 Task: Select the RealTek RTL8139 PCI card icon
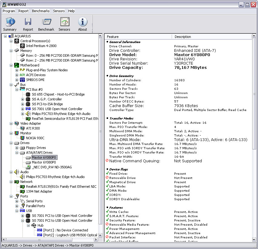coord(28,119)
